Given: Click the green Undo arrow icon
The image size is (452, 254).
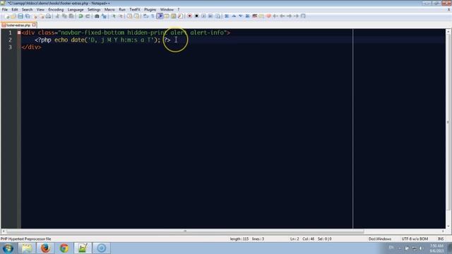Looking at the screenshot, I should [81, 16].
